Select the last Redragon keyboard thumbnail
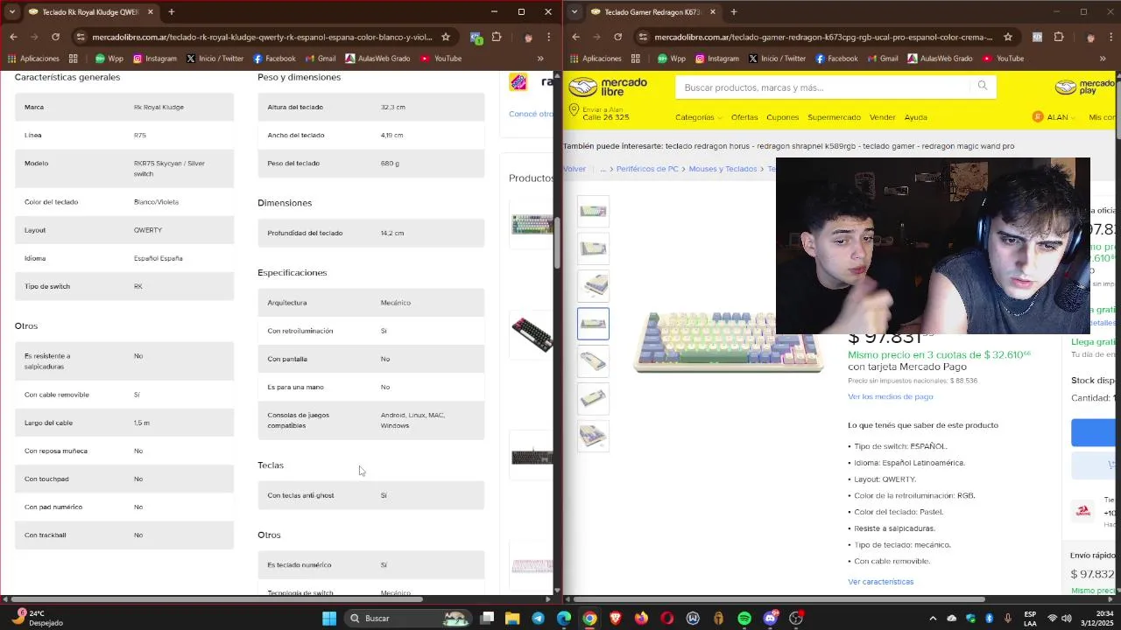Screen dimensions: 1121x630 (593, 436)
